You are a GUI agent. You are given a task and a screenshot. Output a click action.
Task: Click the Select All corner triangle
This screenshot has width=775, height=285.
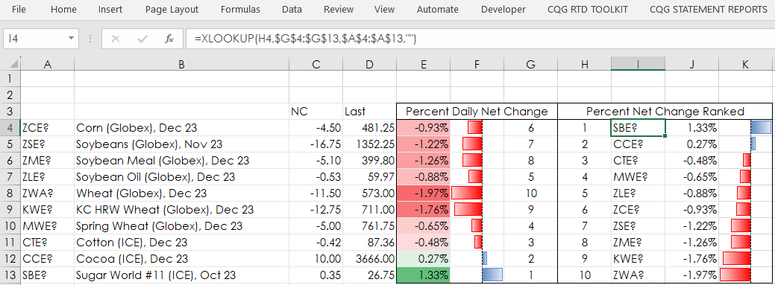[x=10, y=63]
